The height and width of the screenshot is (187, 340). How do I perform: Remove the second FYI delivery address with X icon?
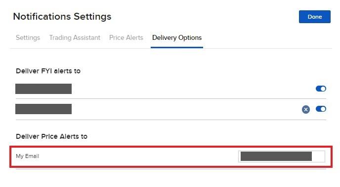pyautogui.click(x=306, y=109)
